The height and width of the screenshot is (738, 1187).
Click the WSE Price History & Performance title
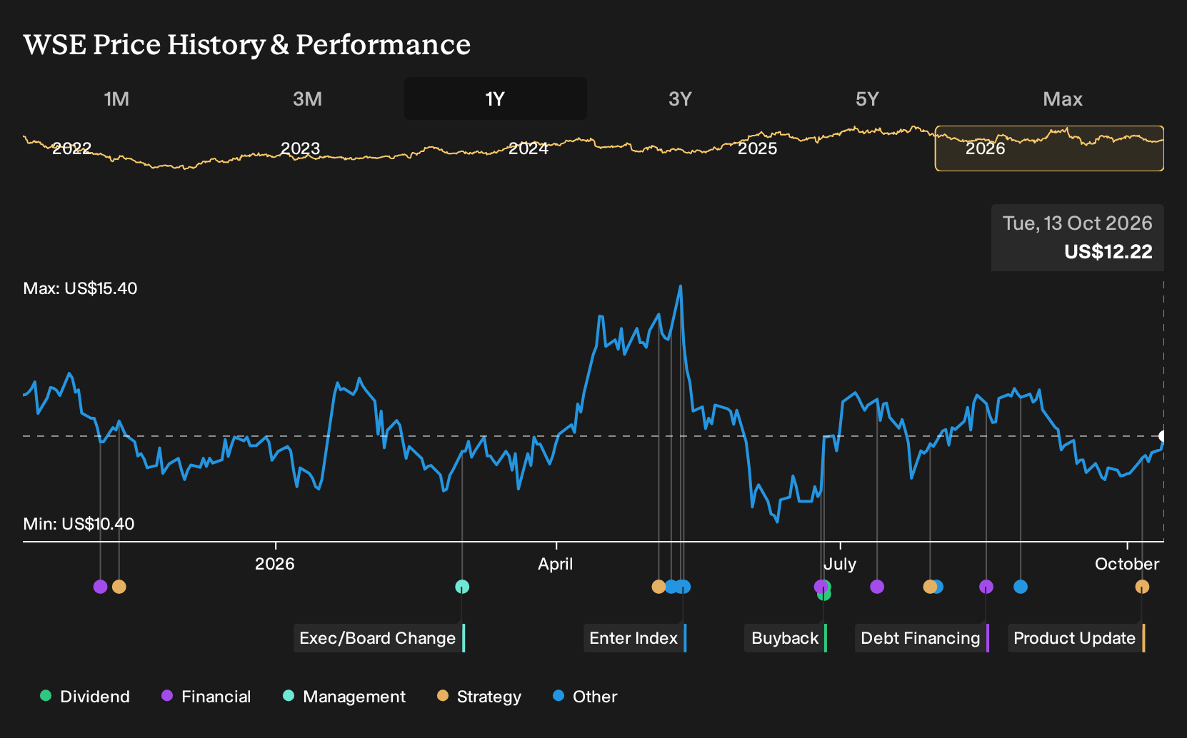coord(247,44)
